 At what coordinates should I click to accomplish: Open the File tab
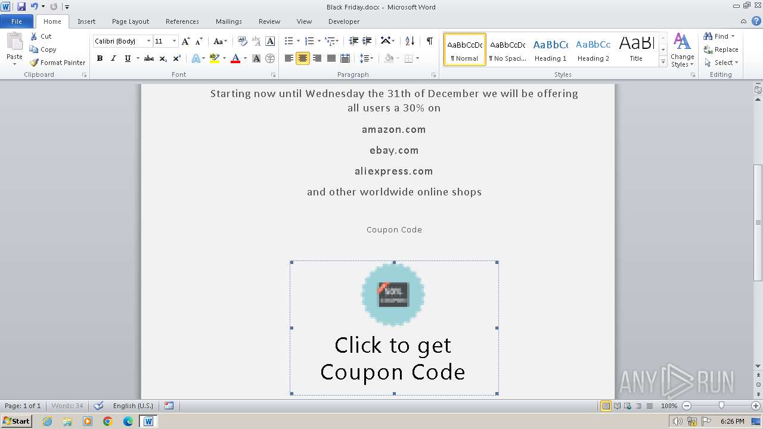click(17, 21)
